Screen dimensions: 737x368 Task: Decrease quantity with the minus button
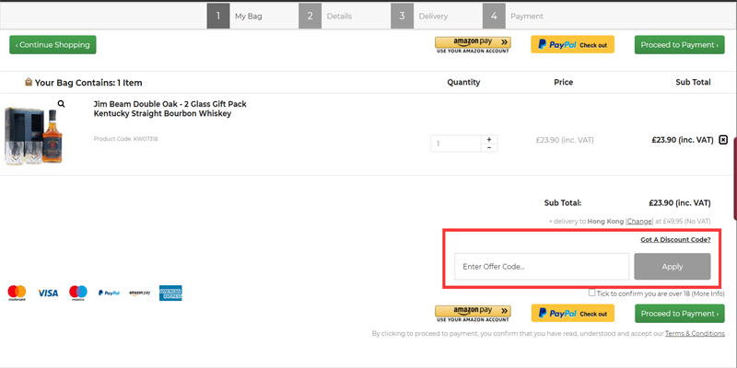click(x=489, y=147)
